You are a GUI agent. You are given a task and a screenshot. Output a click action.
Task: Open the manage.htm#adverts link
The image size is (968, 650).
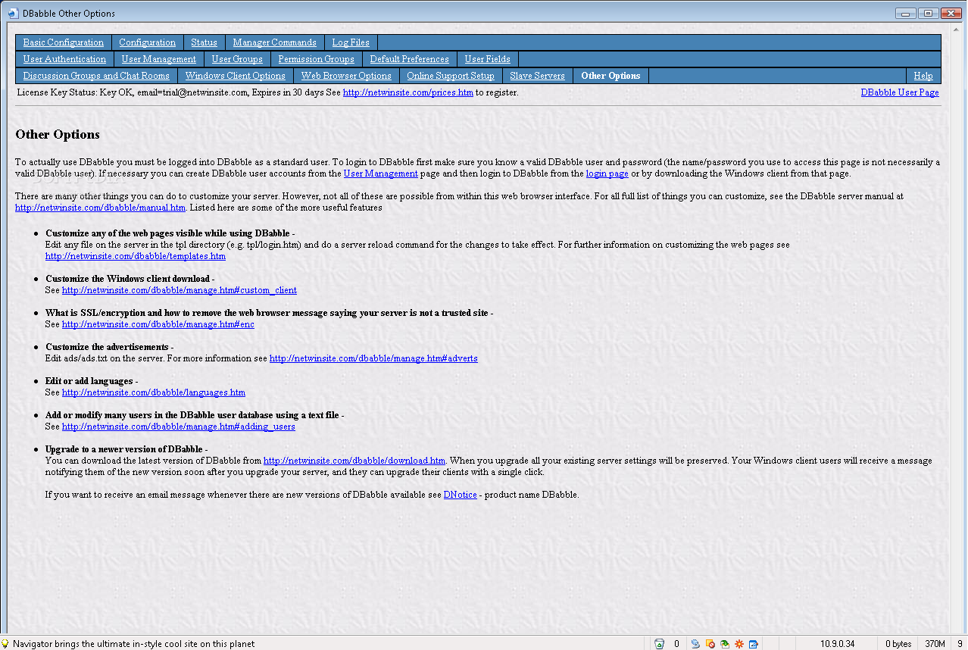tap(373, 358)
